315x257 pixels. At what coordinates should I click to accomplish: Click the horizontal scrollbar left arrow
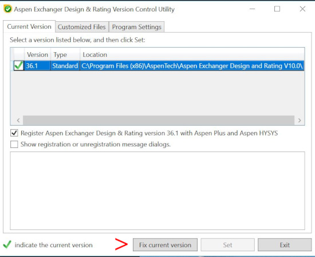click(18, 120)
